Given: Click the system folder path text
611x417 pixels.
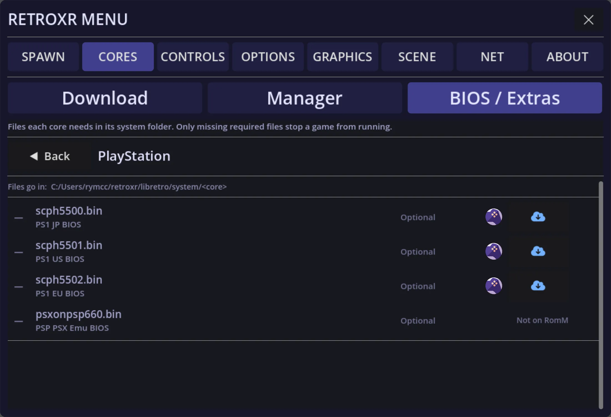Looking at the screenshot, I should 139,187.
